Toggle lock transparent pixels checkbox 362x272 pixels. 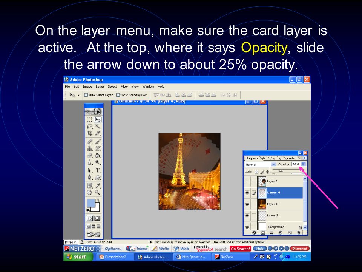coord(256,172)
